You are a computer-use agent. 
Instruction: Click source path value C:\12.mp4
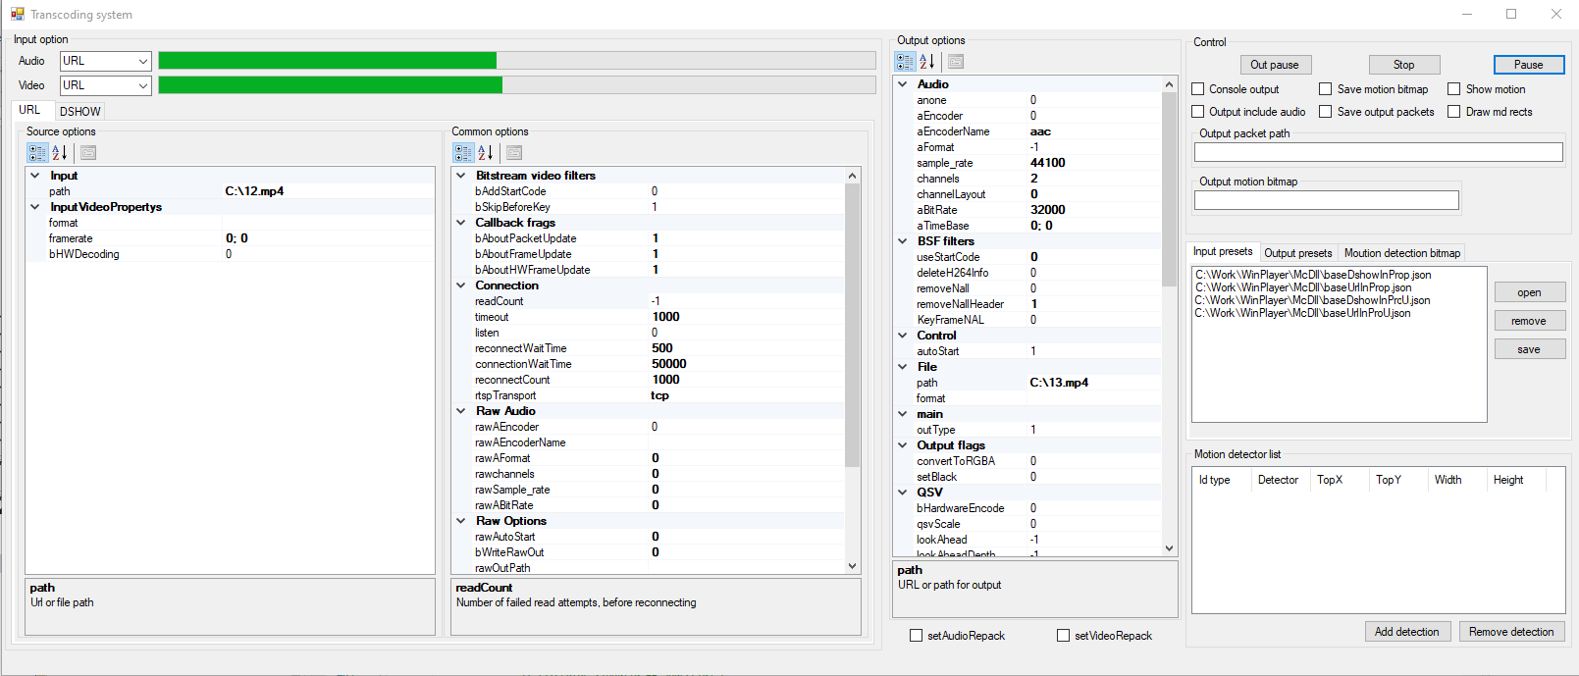coord(254,191)
